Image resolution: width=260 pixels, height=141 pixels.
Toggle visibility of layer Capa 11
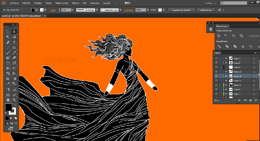click(x=216, y=85)
